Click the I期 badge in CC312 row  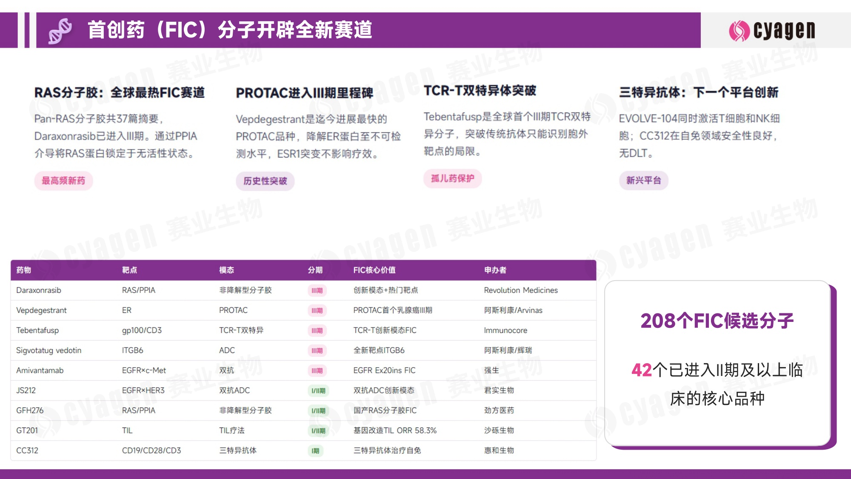point(315,451)
